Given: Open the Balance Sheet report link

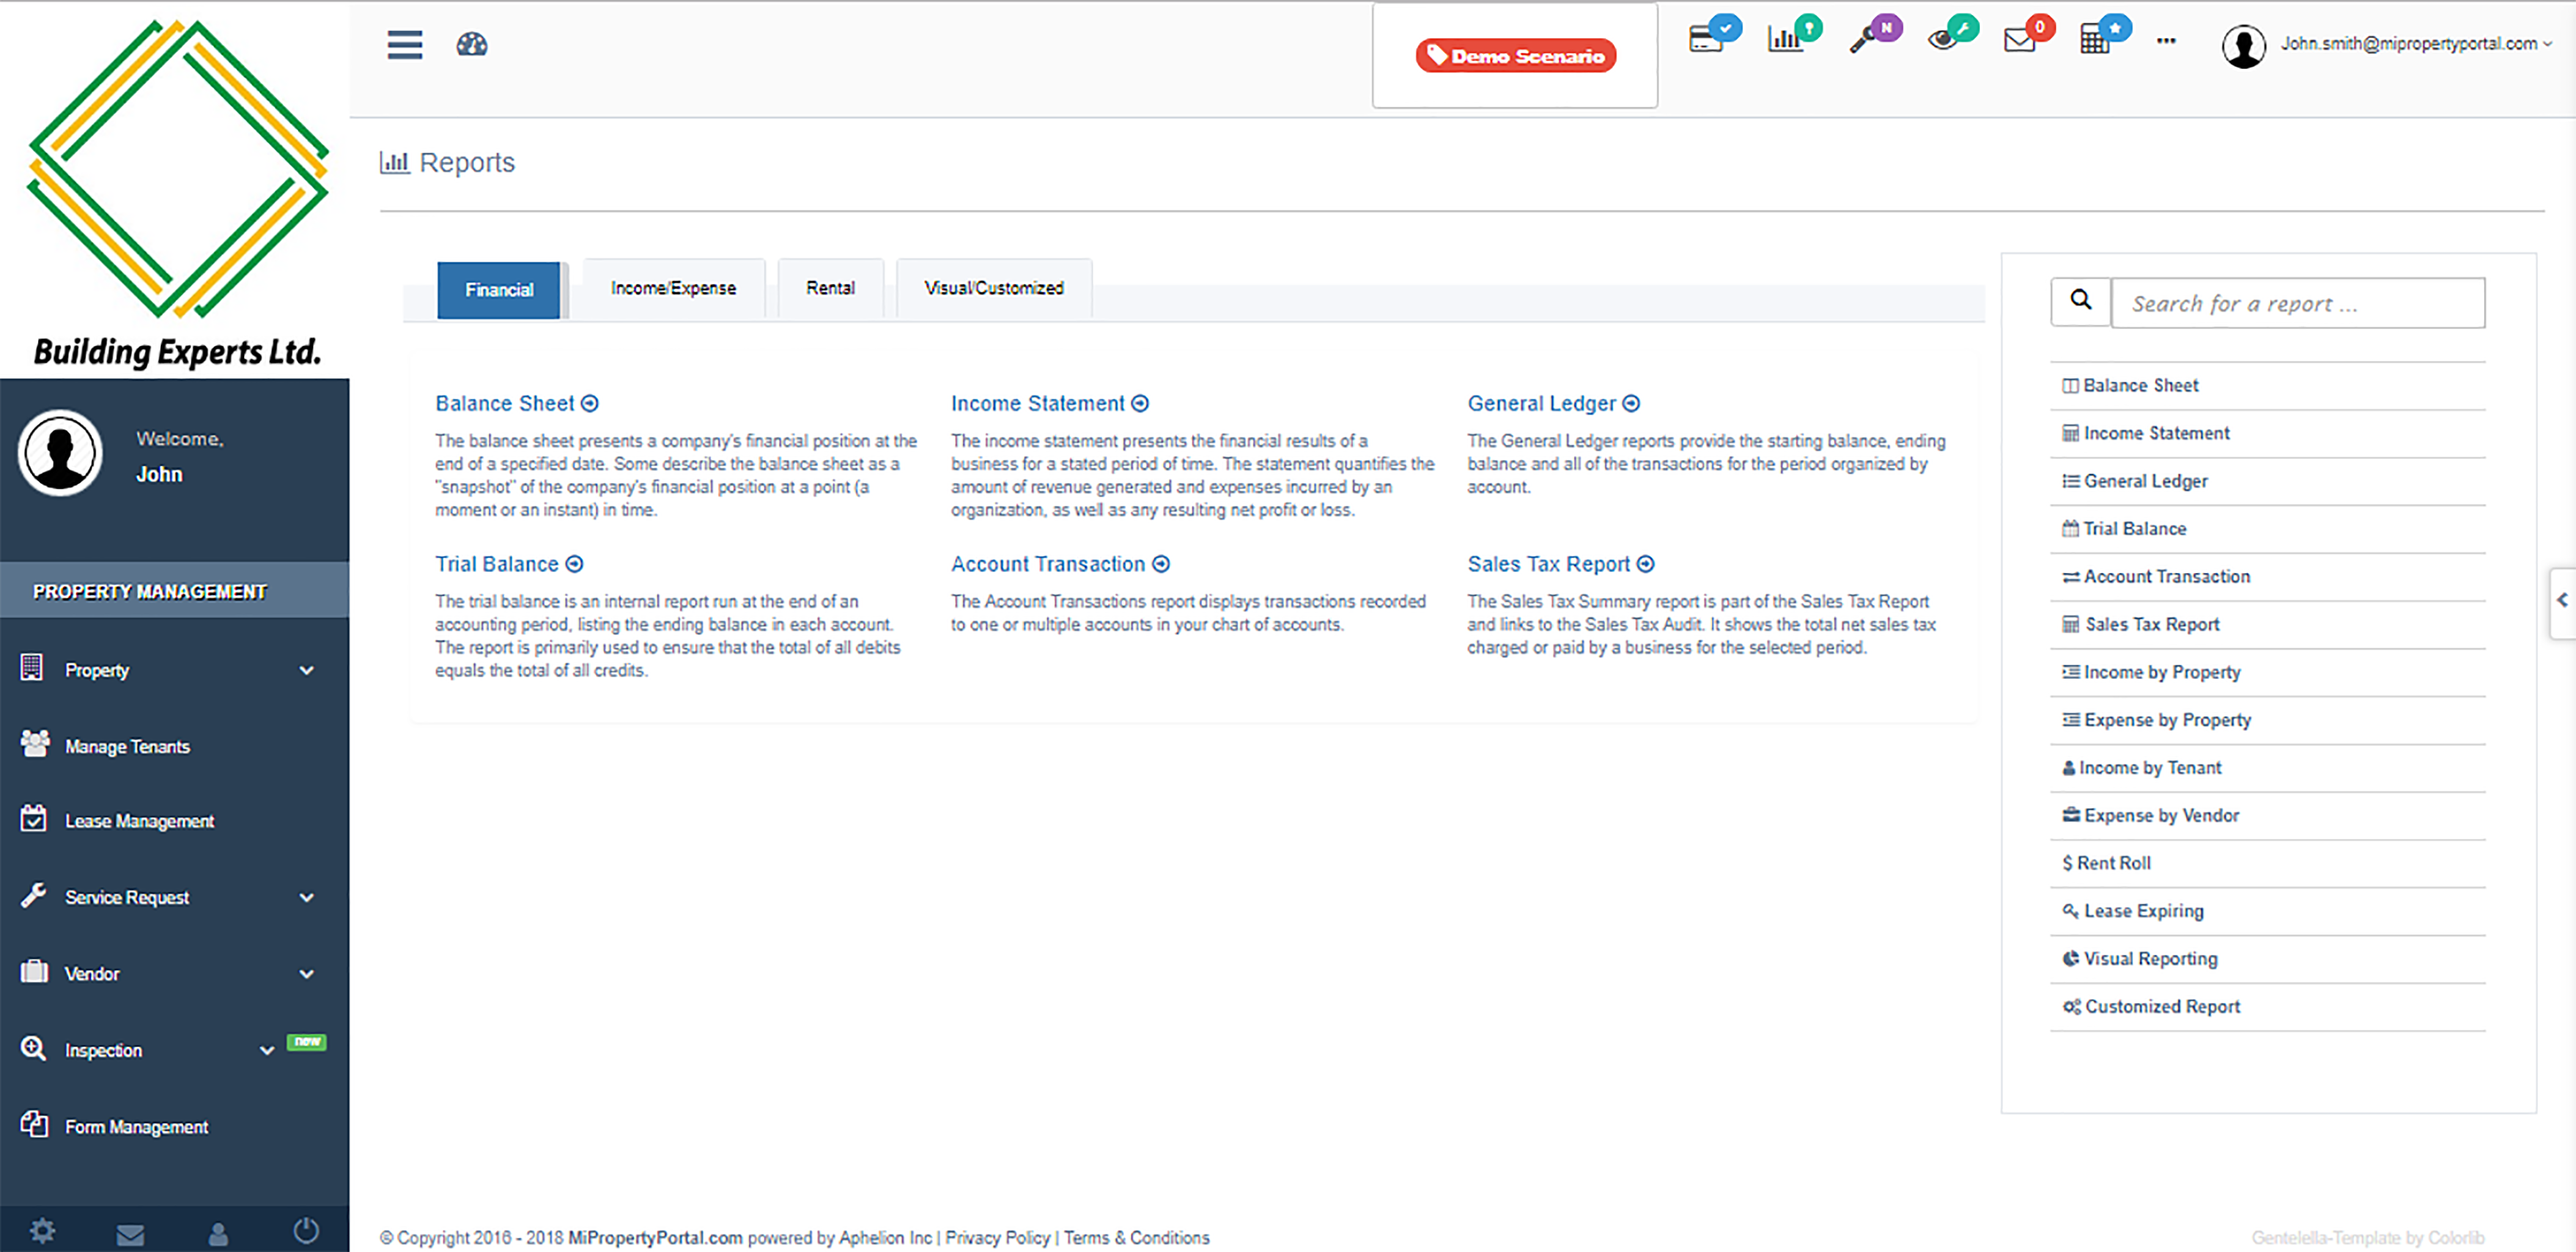Looking at the screenshot, I should [506, 403].
